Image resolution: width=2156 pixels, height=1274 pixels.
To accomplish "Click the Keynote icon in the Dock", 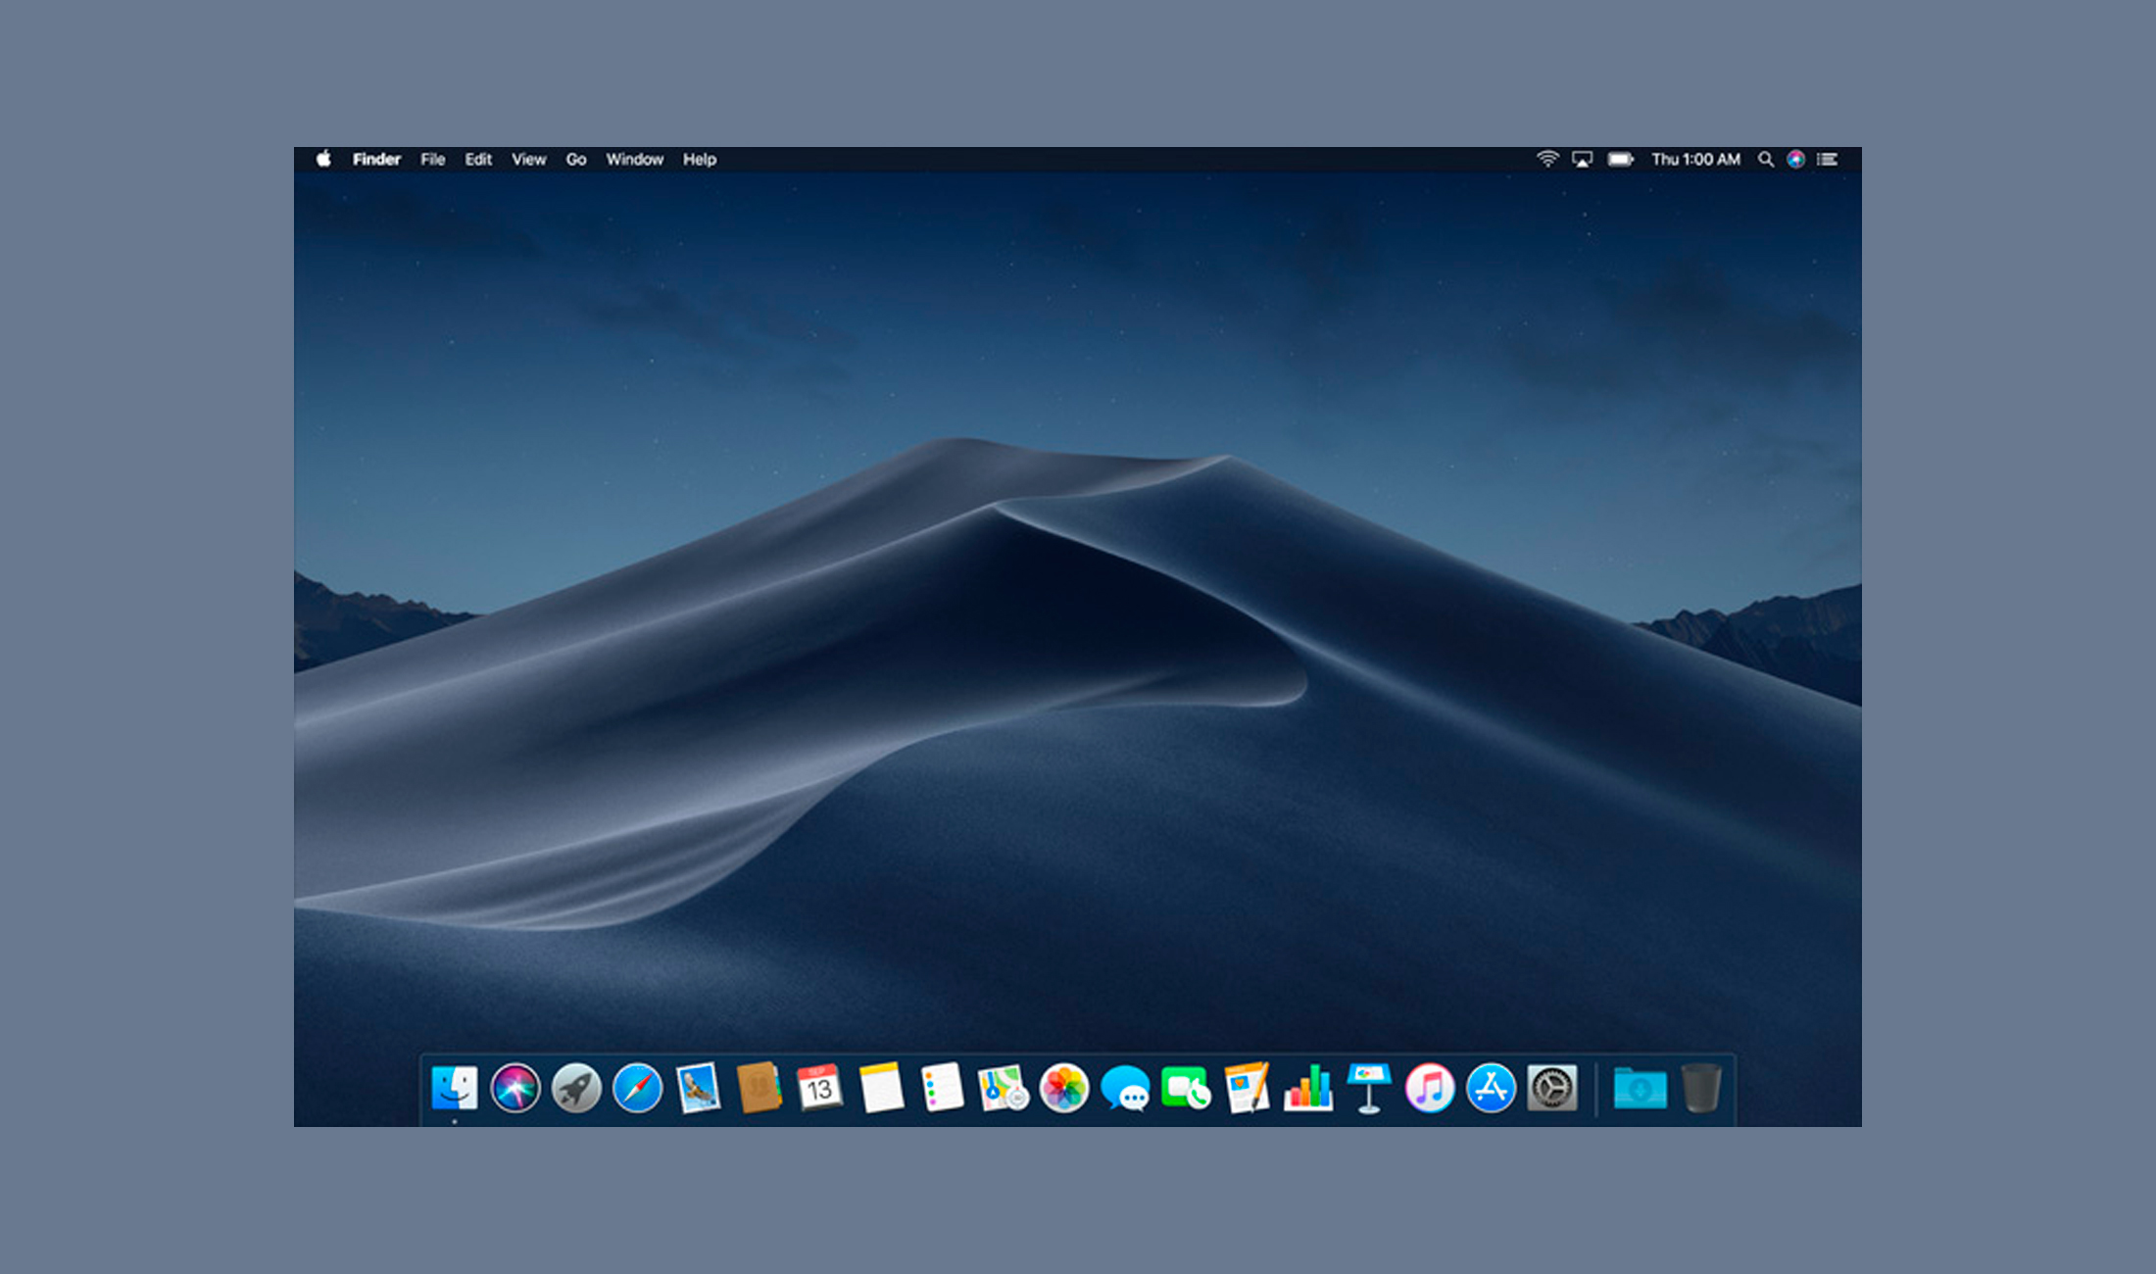I will coord(1369,1088).
